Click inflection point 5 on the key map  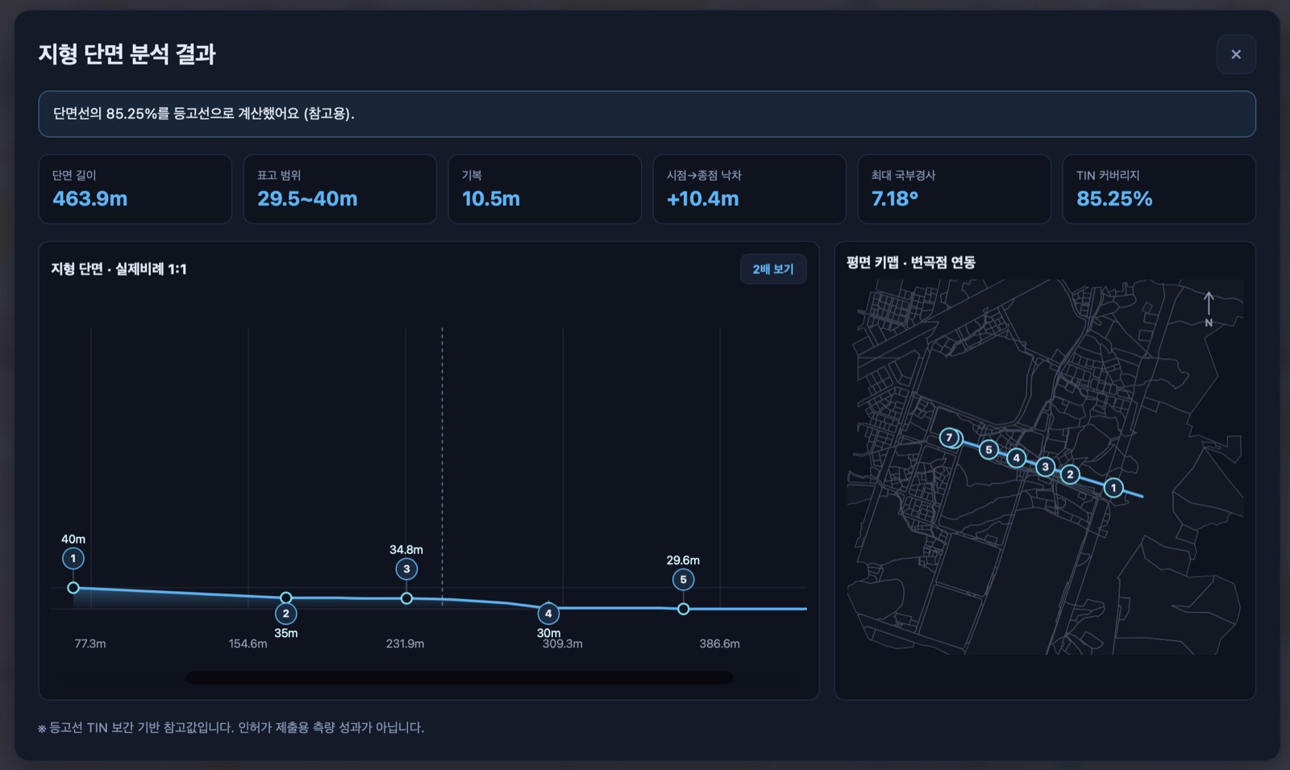(x=988, y=450)
